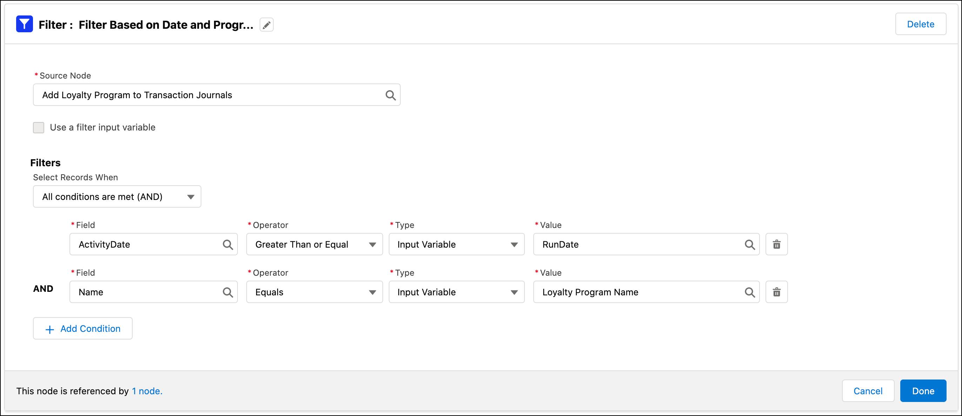Click the Delete button for this node
Viewport: 962px width, 416px height.
point(920,24)
